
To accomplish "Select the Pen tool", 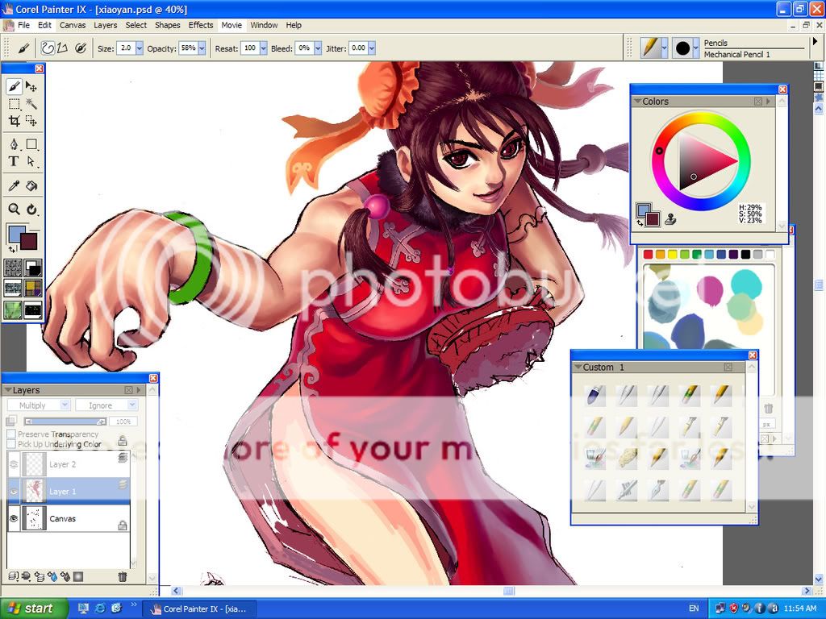I will pos(15,144).
